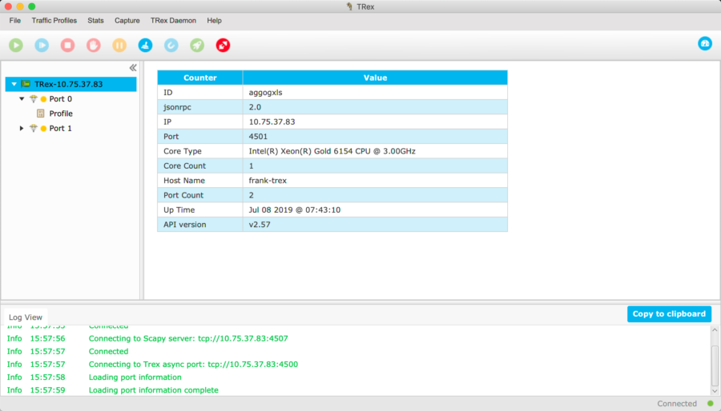Click the Core Type value Intel Xeon Gold
Image resolution: width=721 pixels, height=411 pixels.
click(332, 151)
